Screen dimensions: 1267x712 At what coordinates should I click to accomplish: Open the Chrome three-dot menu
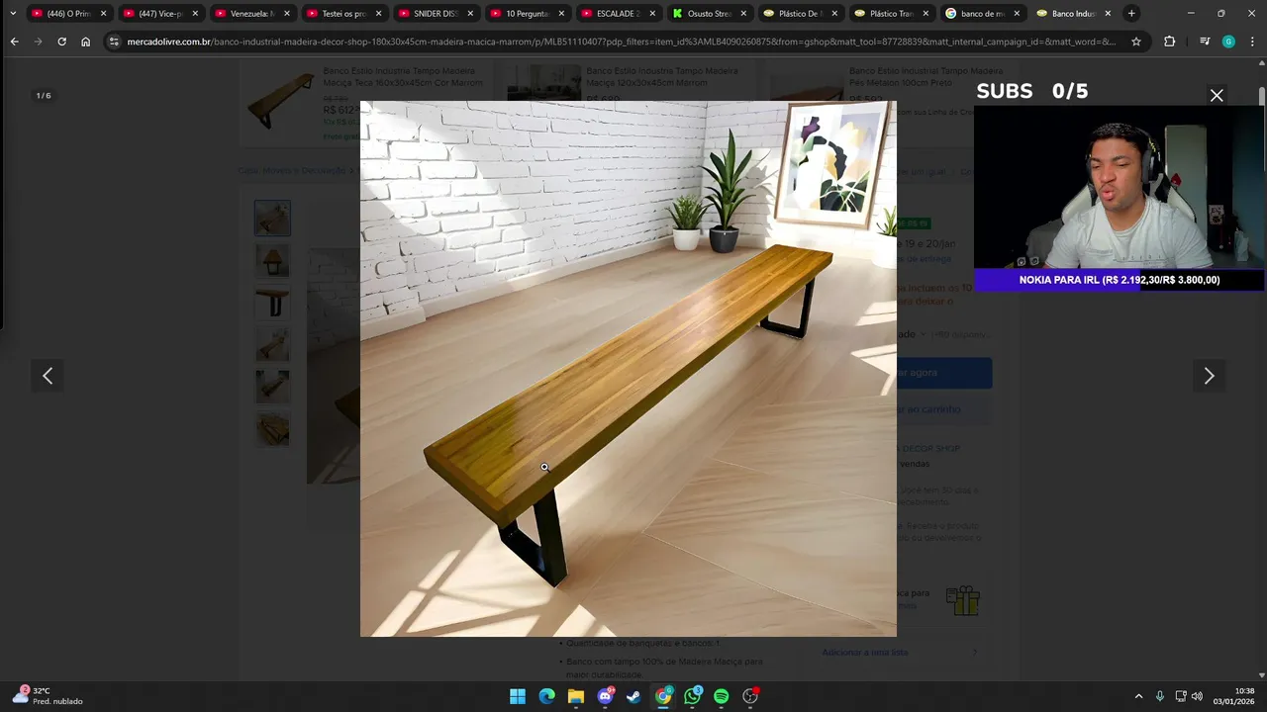click(1251, 42)
